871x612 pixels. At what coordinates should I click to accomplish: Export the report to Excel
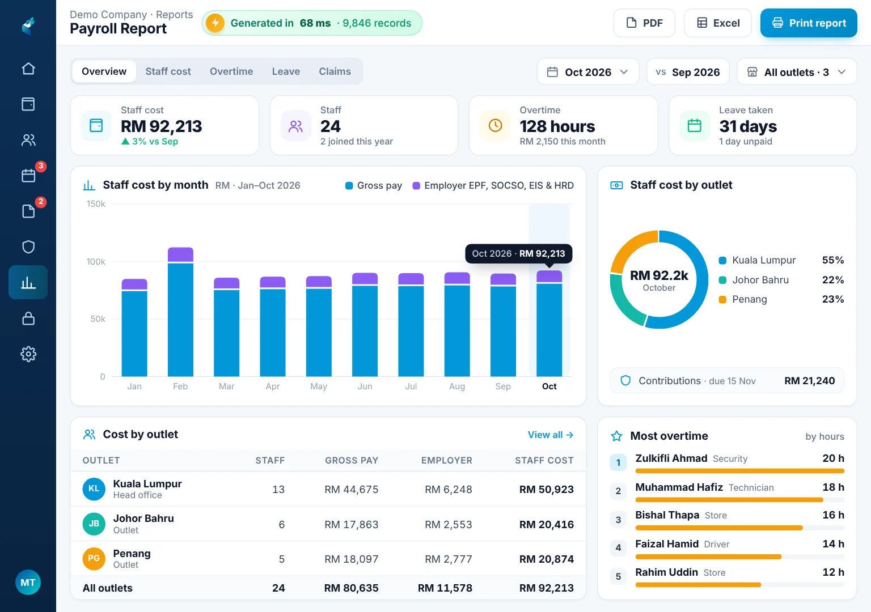pos(718,23)
